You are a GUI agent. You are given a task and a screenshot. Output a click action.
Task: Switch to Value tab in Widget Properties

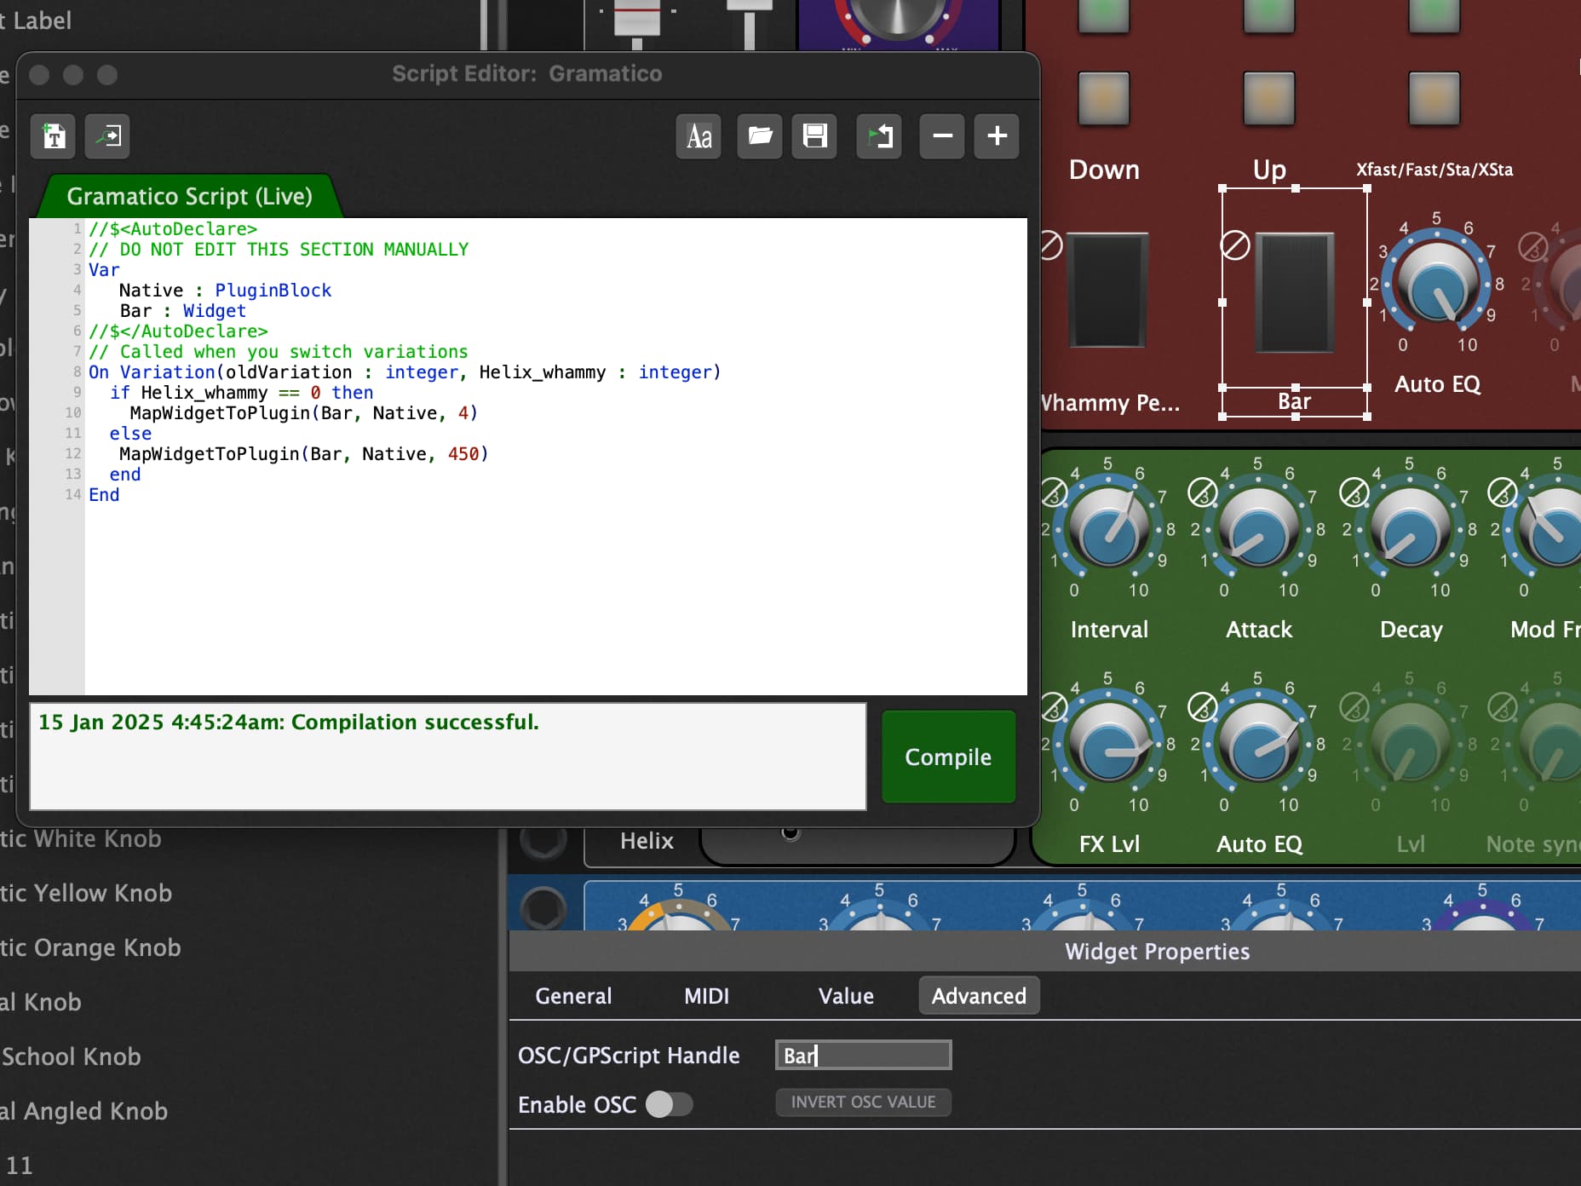pos(846,996)
